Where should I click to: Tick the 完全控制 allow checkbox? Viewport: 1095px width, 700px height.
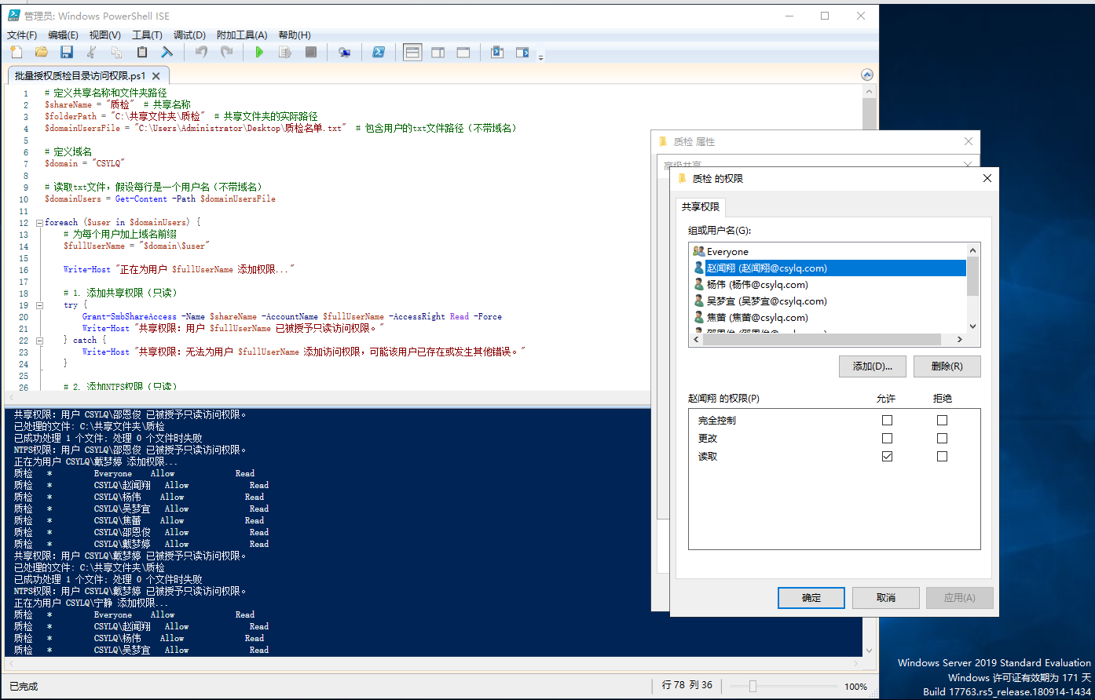(x=887, y=420)
